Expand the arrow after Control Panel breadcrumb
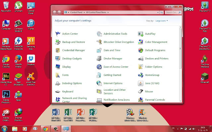The height and width of the screenshot is (132, 212). tap(84, 13)
